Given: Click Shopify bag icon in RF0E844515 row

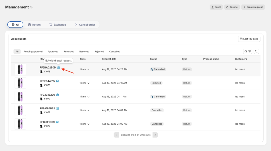Looking at the screenshot, I should (x=41, y=85).
